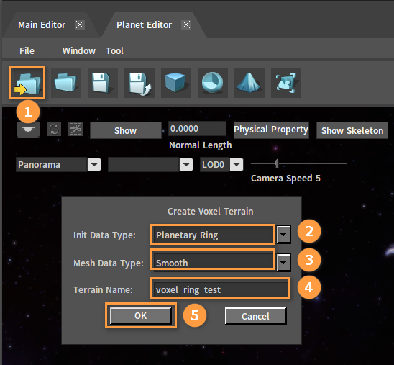The height and width of the screenshot is (365, 394).
Task: Save using the floppy disk icon
Action: pos(103,83)
